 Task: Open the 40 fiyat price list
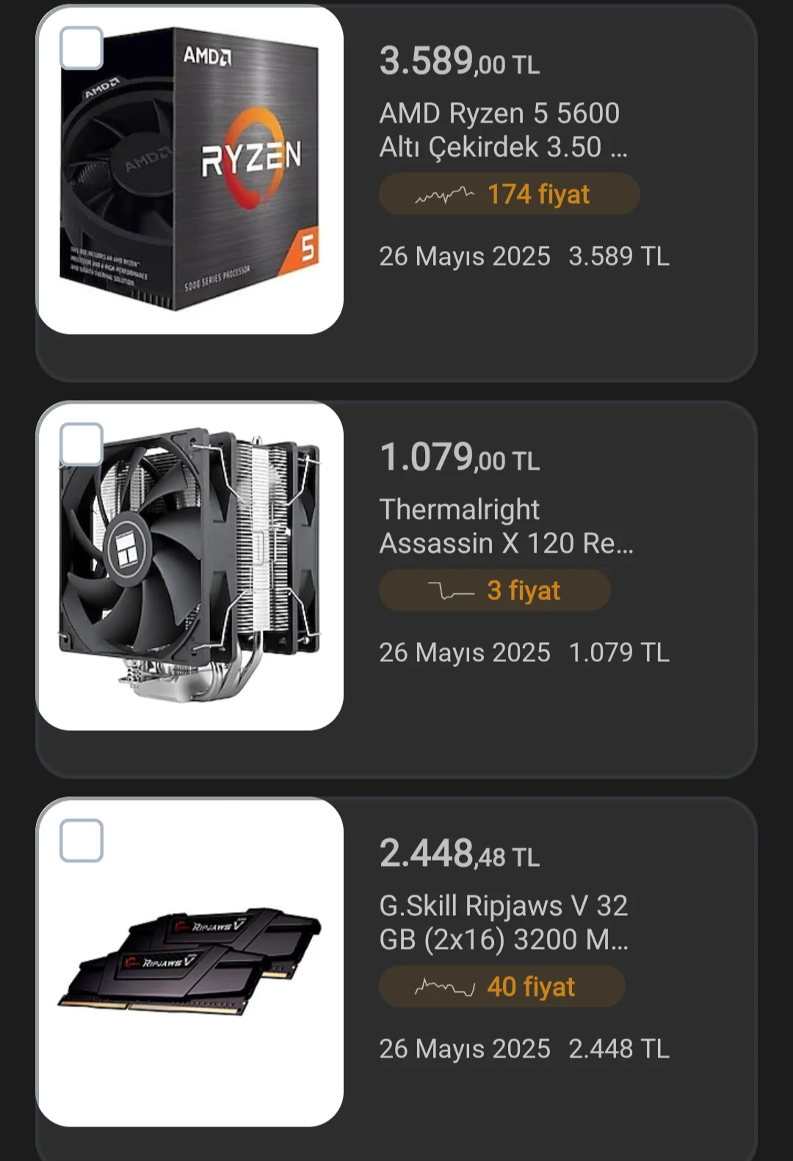click(x=501, y=986)
